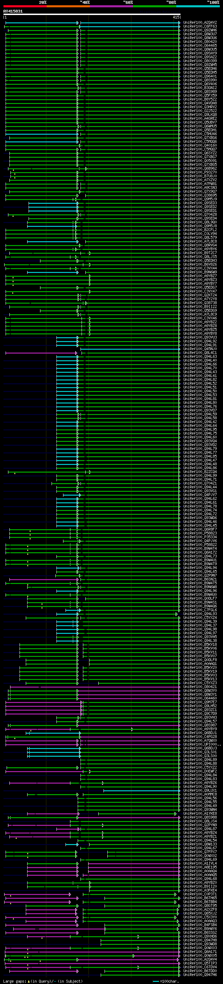
Task: Click the white AV415831 query sequence bar
Action: click(x=92, y=14)
